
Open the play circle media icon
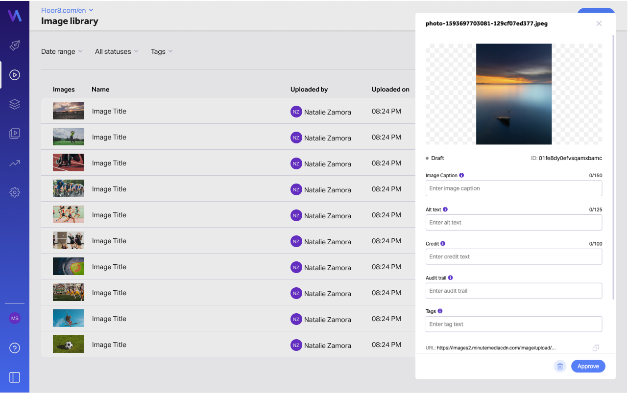point(15,75)
